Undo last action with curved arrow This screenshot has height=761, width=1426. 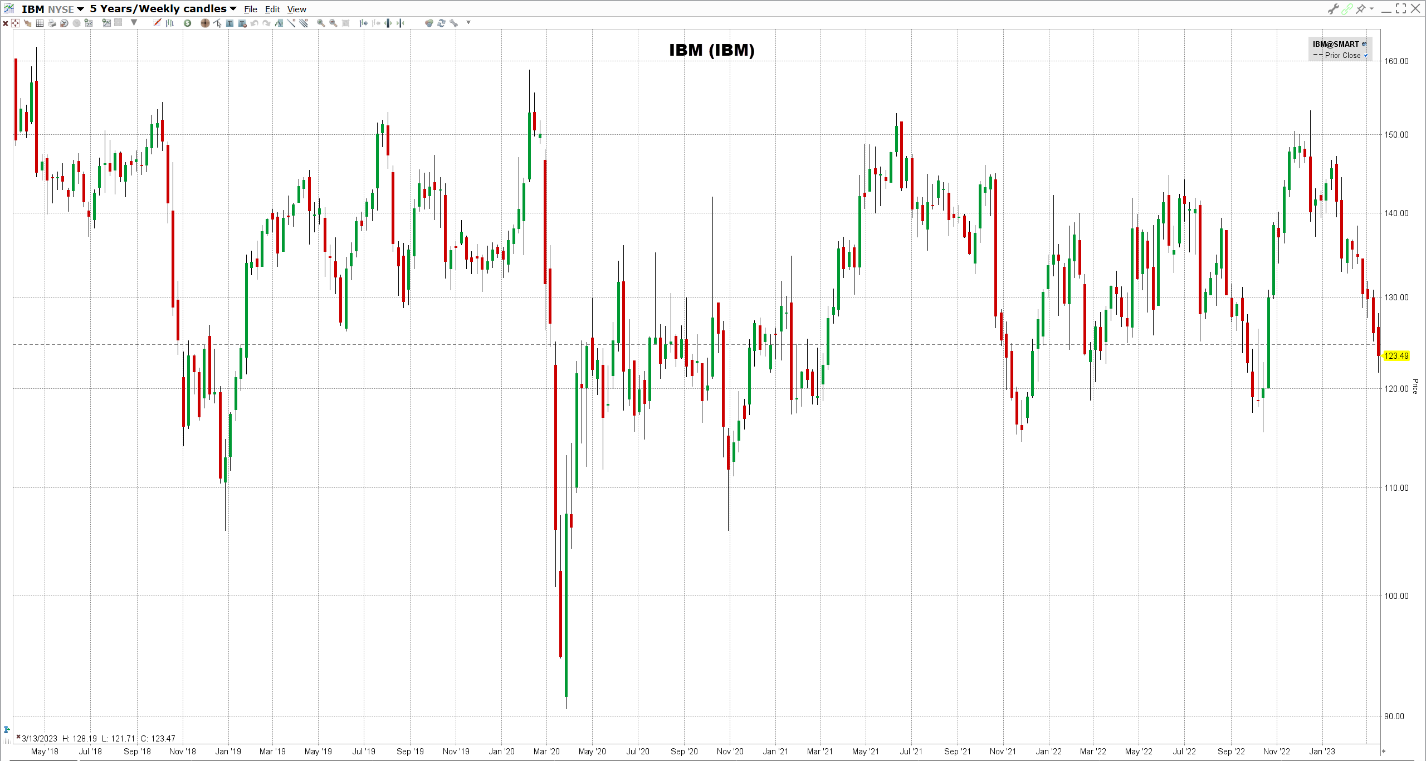pyautogui.click(x=254, y=23)
